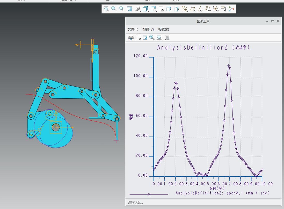Click the 选择状况... status bar text
The width and height of the screenshot is (284, 209).
coord(135,203)
